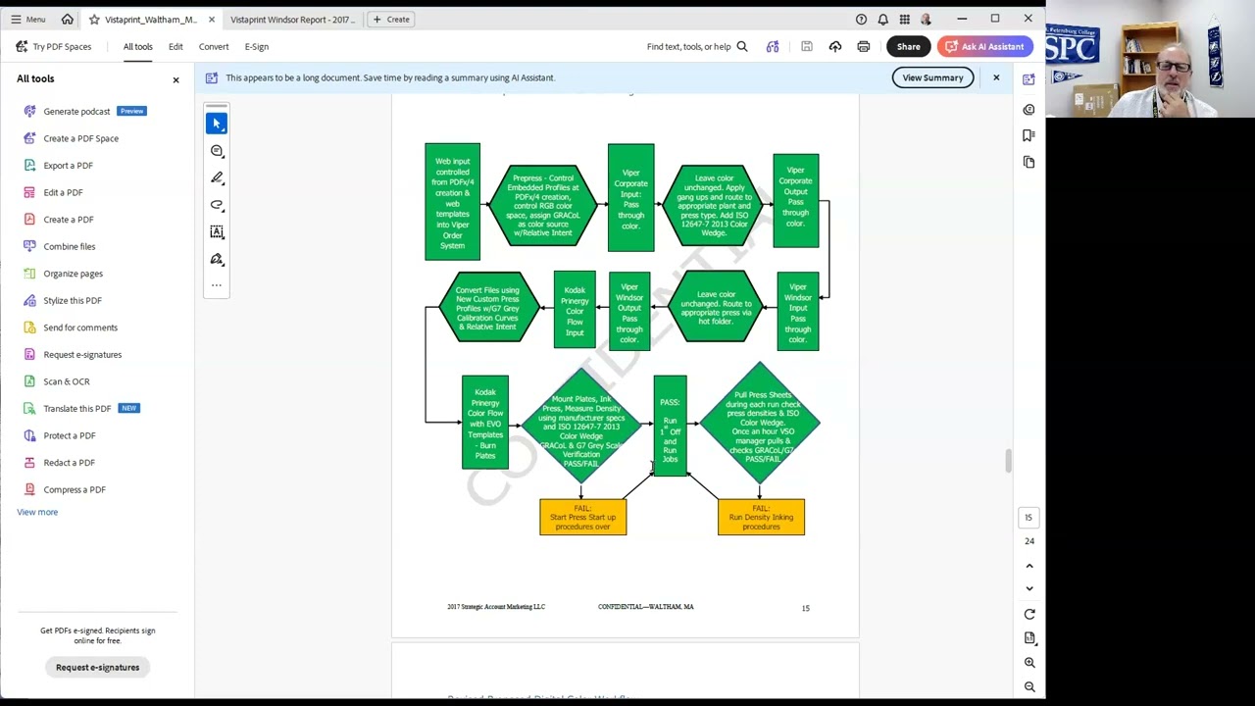Click the Print icon

(864, 46)
